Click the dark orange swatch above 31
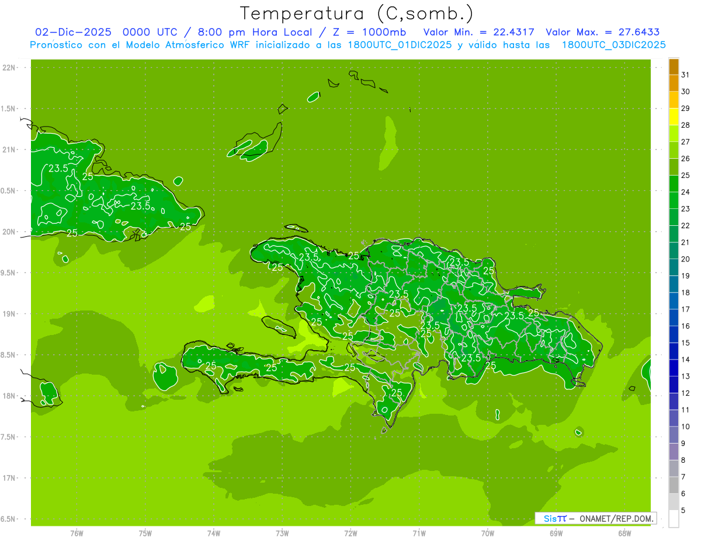 click(x=674, y=67)
